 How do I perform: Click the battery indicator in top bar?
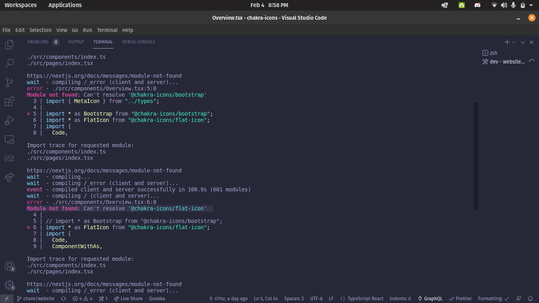522,5
